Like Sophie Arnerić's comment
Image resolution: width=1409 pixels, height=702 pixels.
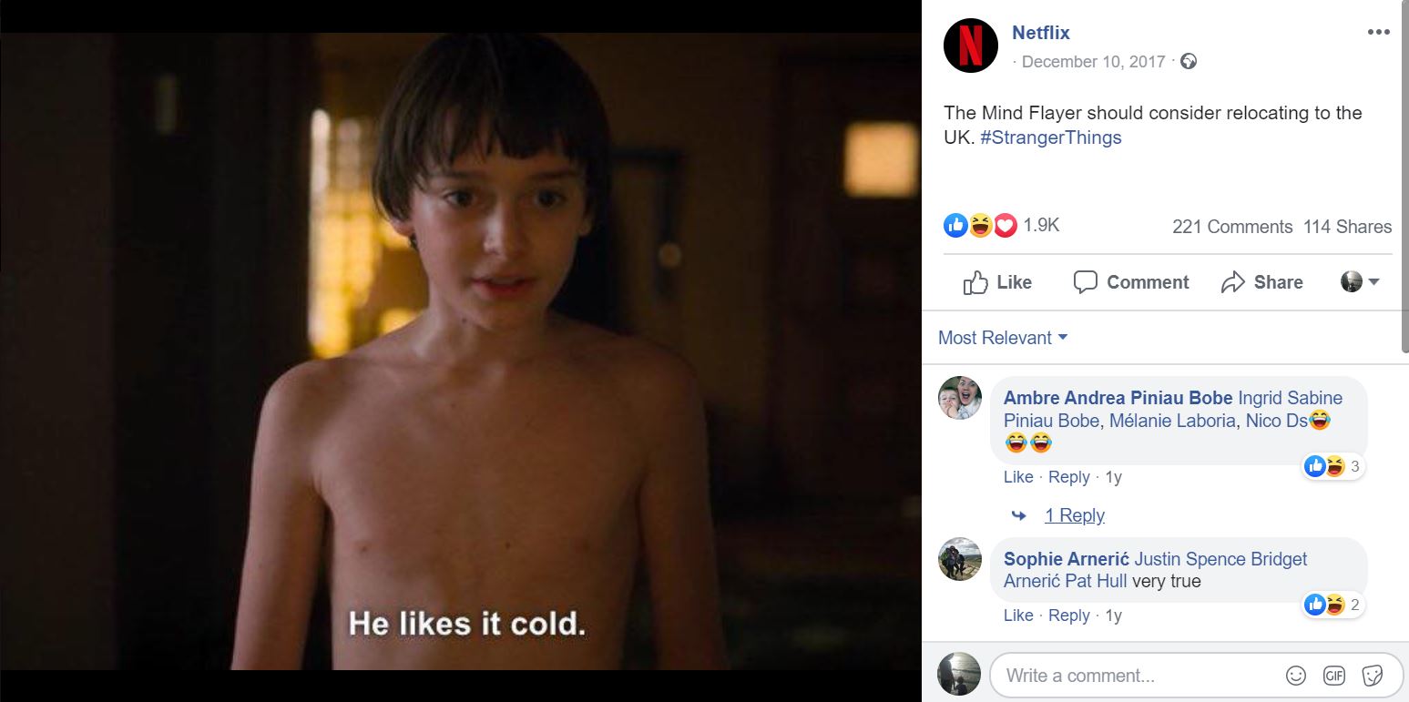point(1018,616)
